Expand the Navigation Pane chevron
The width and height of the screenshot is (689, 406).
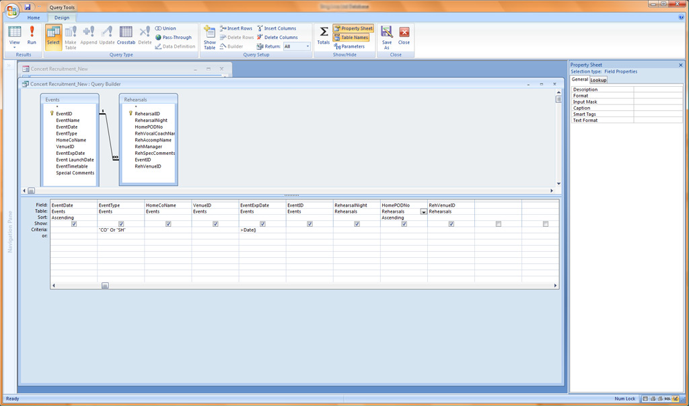[x=9, y=65]
